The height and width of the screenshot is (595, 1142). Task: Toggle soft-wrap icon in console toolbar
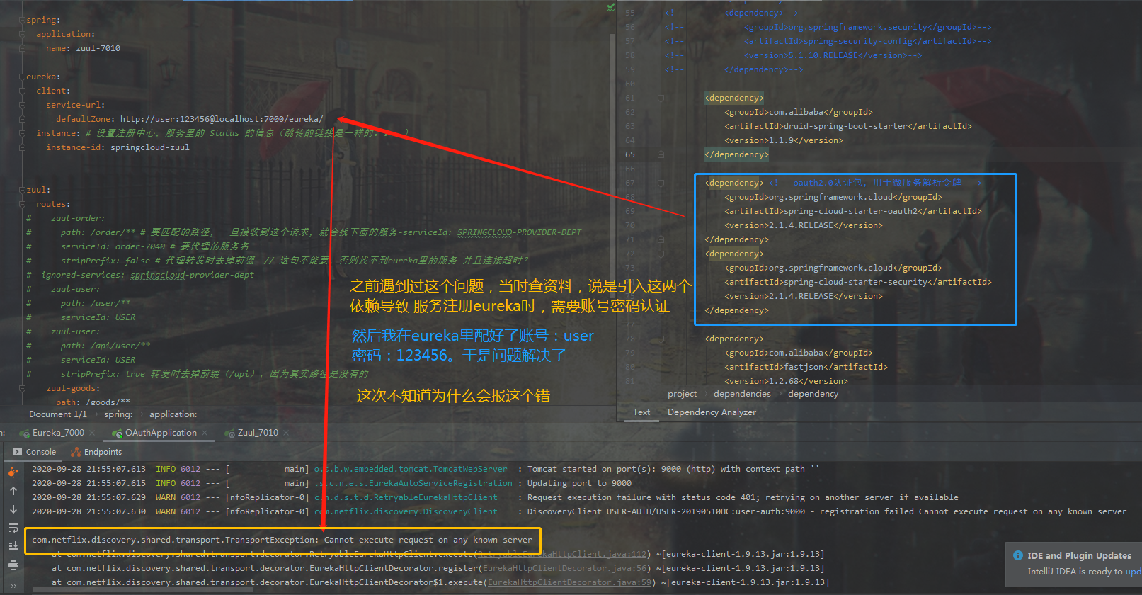[x=13, y=528]
